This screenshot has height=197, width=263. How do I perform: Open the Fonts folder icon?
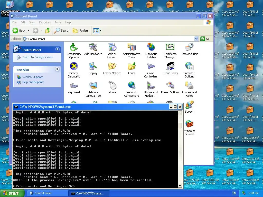pos(131,69)
